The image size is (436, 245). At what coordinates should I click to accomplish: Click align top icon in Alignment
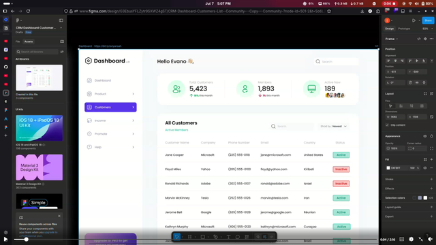410,61
